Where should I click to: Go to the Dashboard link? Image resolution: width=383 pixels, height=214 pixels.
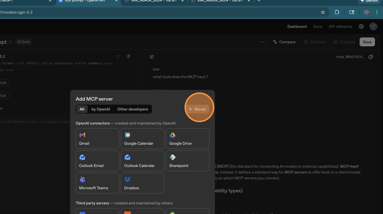click(x=297, y=26)
